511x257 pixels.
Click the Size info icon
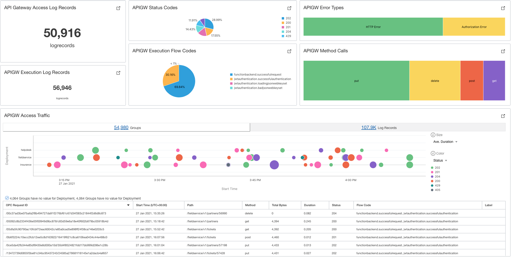(433, 135)
